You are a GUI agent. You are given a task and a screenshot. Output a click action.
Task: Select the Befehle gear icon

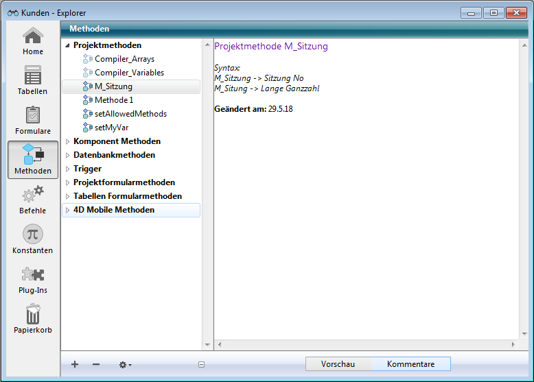click(x=32, y=200)
